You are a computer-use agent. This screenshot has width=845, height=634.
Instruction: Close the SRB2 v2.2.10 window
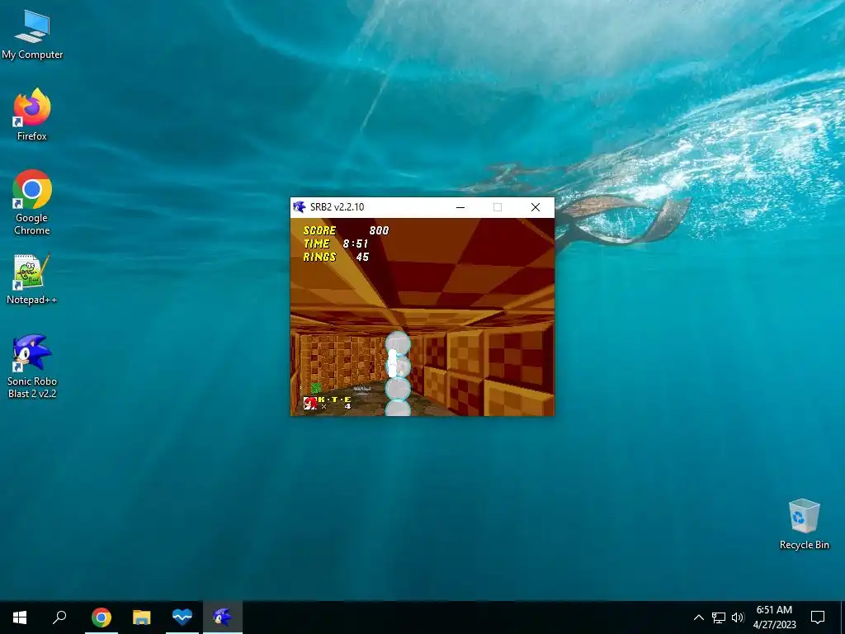pos(535,207)
